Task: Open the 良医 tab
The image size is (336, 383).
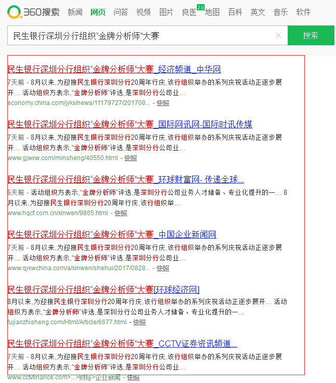Action: (190, 12)
